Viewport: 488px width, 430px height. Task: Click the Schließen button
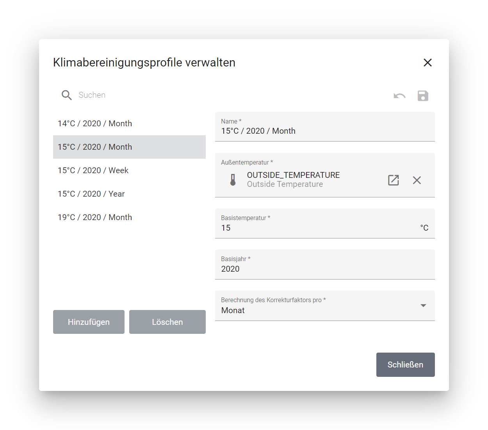406,365
